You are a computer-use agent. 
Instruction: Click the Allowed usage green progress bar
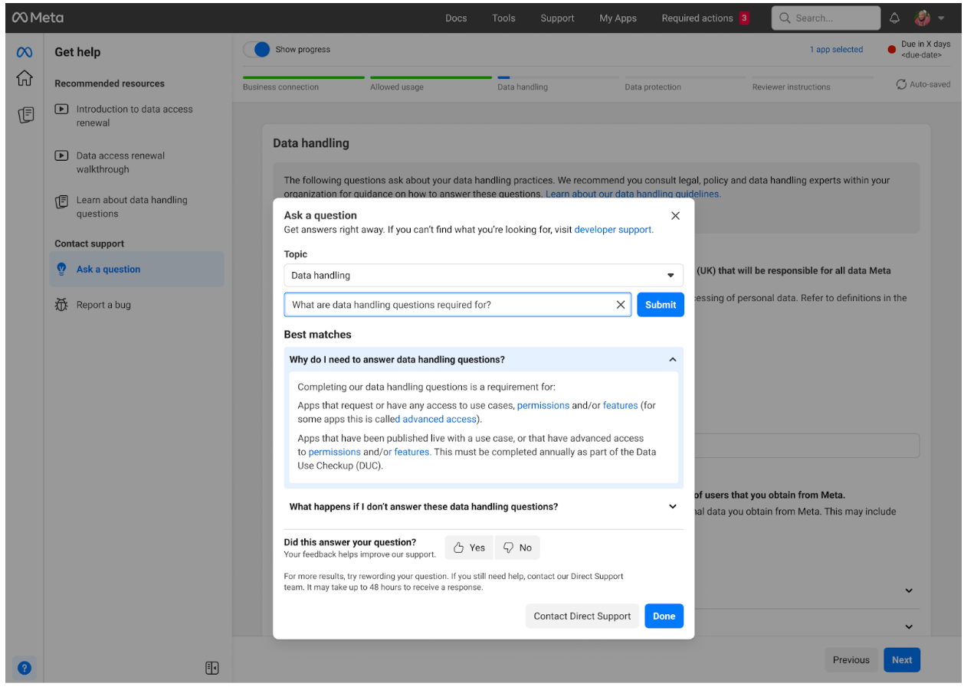431,77
